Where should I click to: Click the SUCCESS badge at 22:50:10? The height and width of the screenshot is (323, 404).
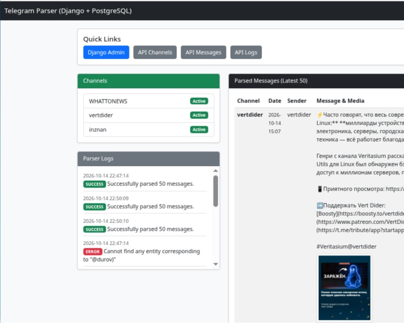[x=94, y=229]
